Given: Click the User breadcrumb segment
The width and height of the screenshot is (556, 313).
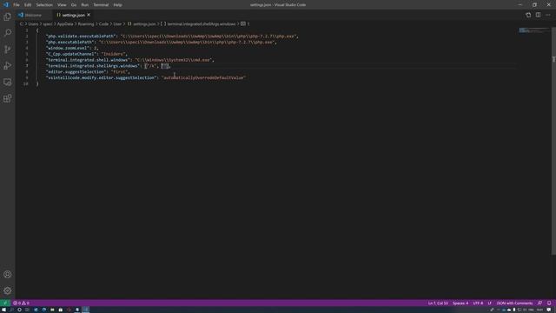Looking at the screenshot, I should click(117, 24).
